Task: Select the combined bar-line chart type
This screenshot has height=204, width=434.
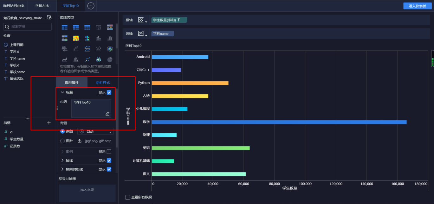Action: click(x=76, y=59)
